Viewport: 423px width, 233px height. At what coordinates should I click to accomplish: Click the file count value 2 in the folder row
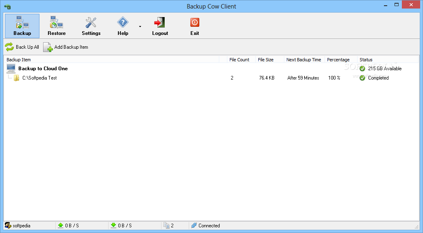pyautogui.click(x=232, y=78)
